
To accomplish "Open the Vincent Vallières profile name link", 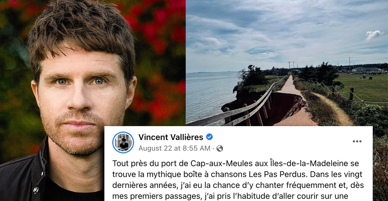I will click(x=171, y=137).
